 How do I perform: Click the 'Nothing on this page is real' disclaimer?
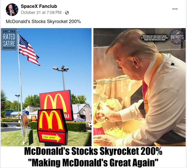tap(155, 38)
